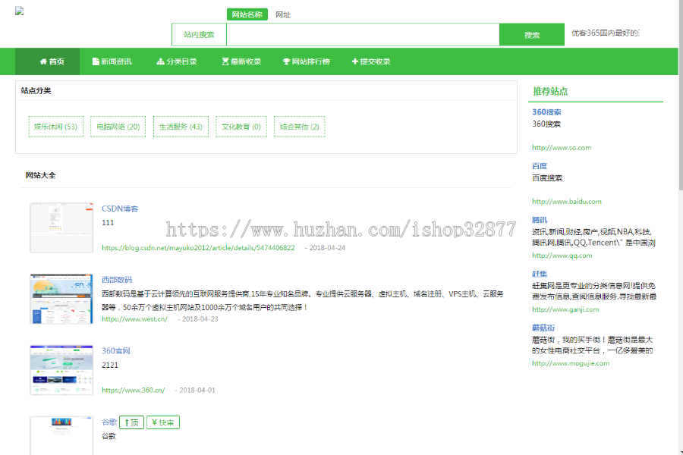This screenshot has width=683, height=455.
Task: Click the 2018-04-01 date text
Action: click(197, 390)
